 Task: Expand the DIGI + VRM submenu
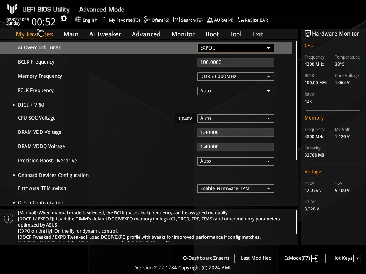click(31, 105)
